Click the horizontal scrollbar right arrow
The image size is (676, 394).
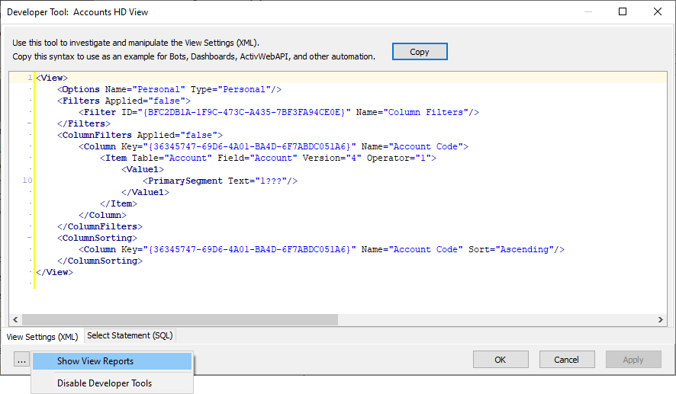point(660,319)
